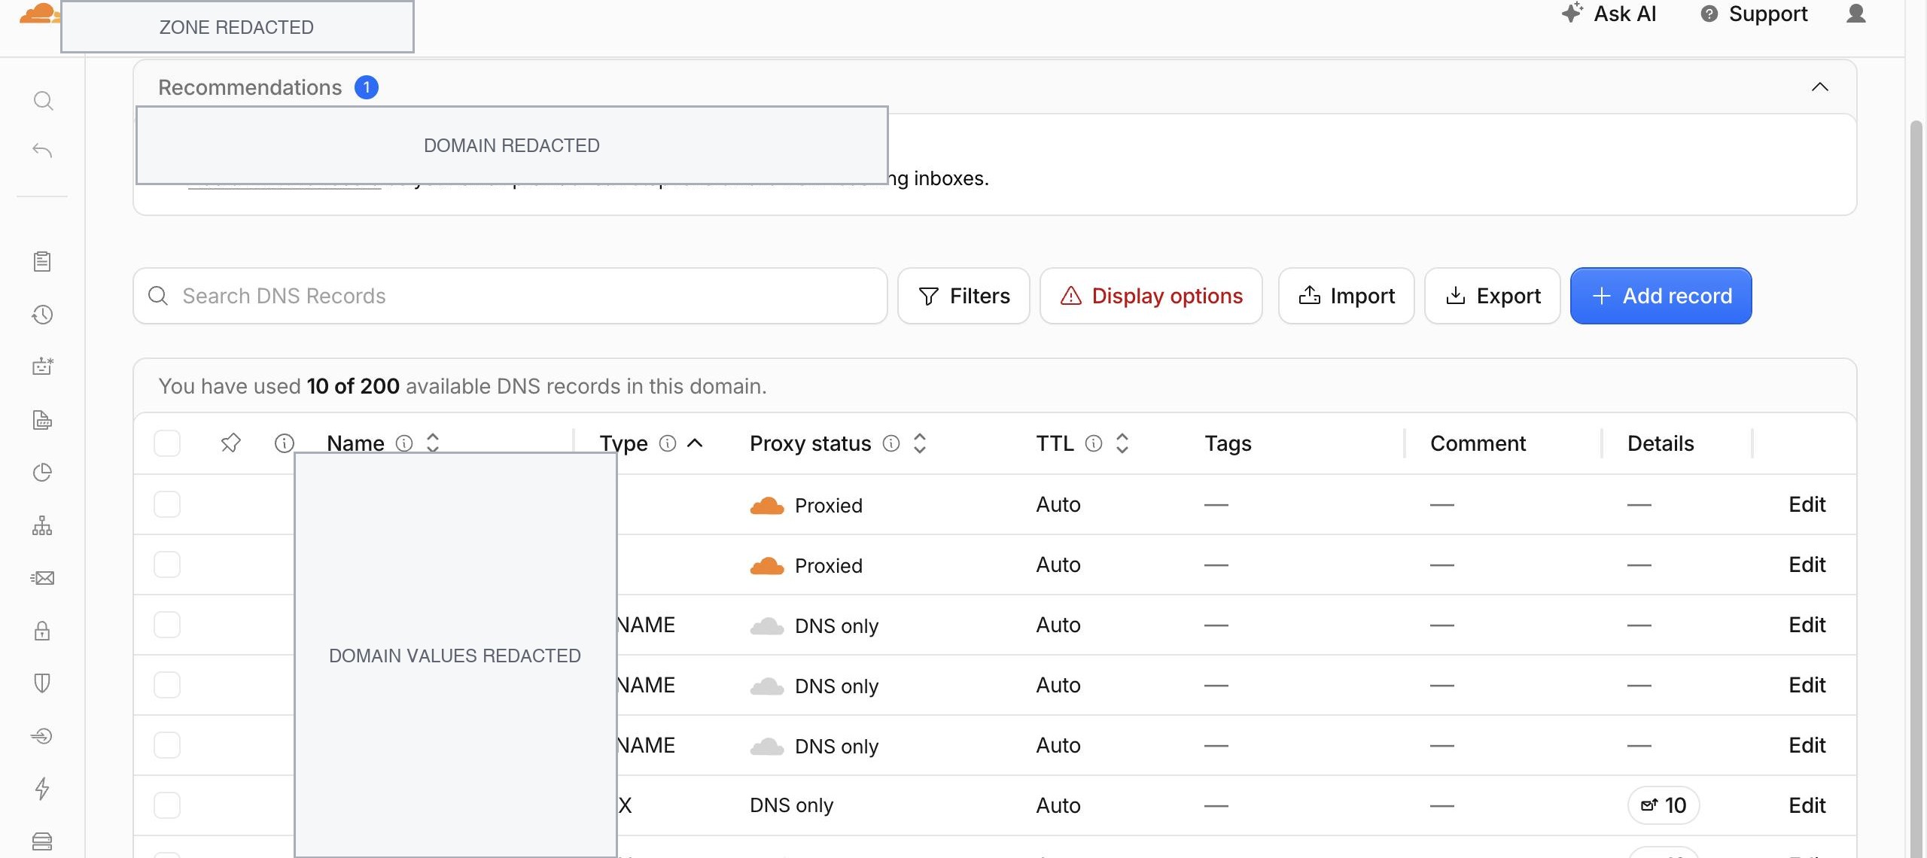This screenshot has height=858, width=1927.
Task: Check the second DNS only CNAME row checkbox
Action: [x=167, y=685]
